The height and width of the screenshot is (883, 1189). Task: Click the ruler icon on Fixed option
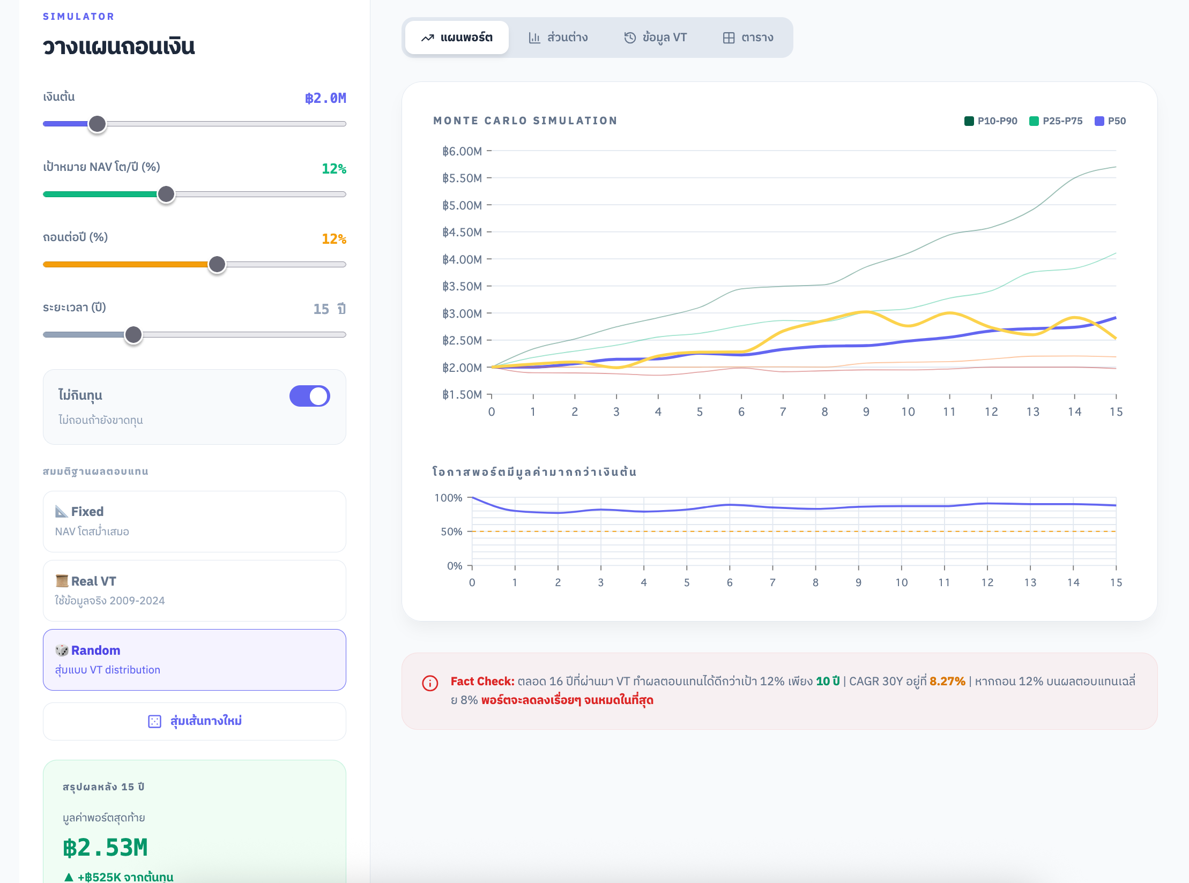click(62, 512)
